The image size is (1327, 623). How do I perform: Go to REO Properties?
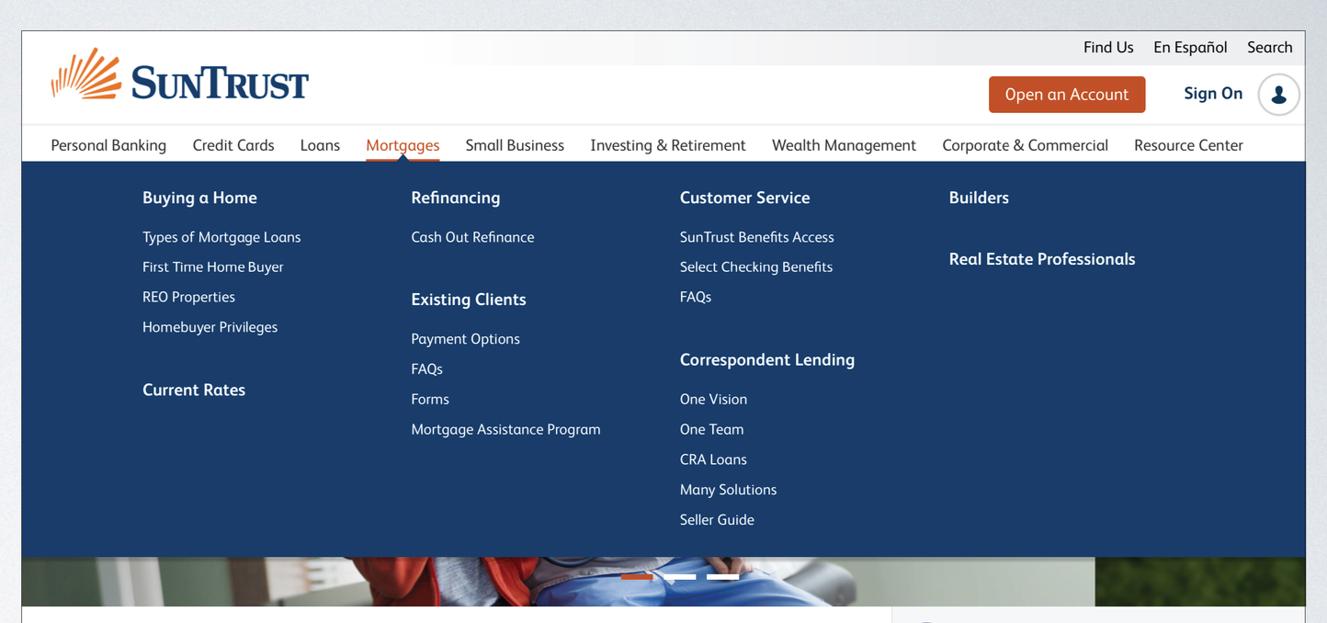click(x=188, y=297)
